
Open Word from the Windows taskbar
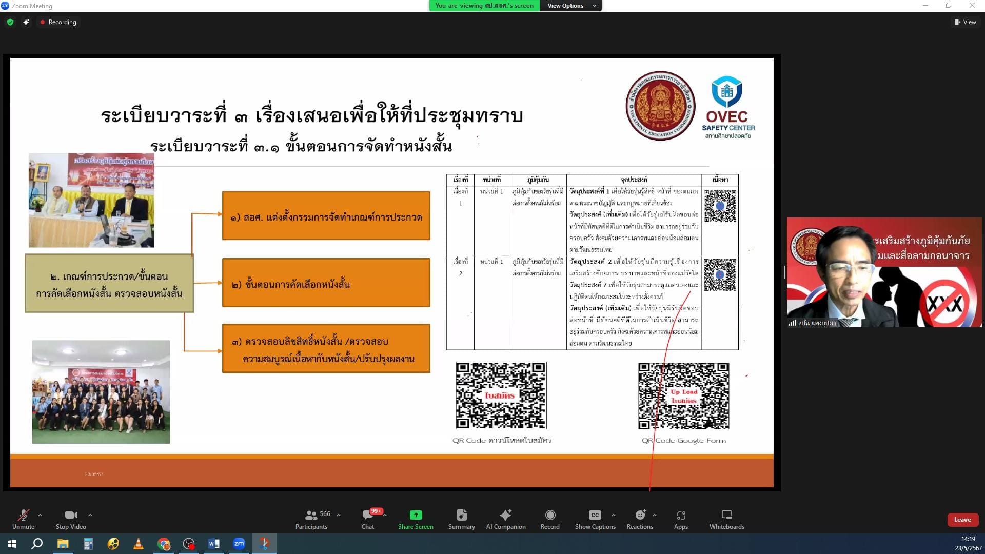click(x=214, y=544)
